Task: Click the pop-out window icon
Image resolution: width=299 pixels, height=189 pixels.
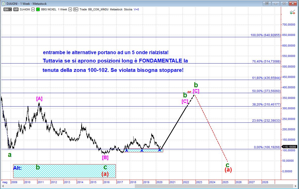Action: coord(267,4)
